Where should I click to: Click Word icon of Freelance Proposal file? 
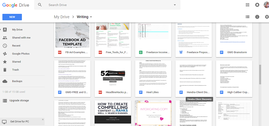point(181,52)
